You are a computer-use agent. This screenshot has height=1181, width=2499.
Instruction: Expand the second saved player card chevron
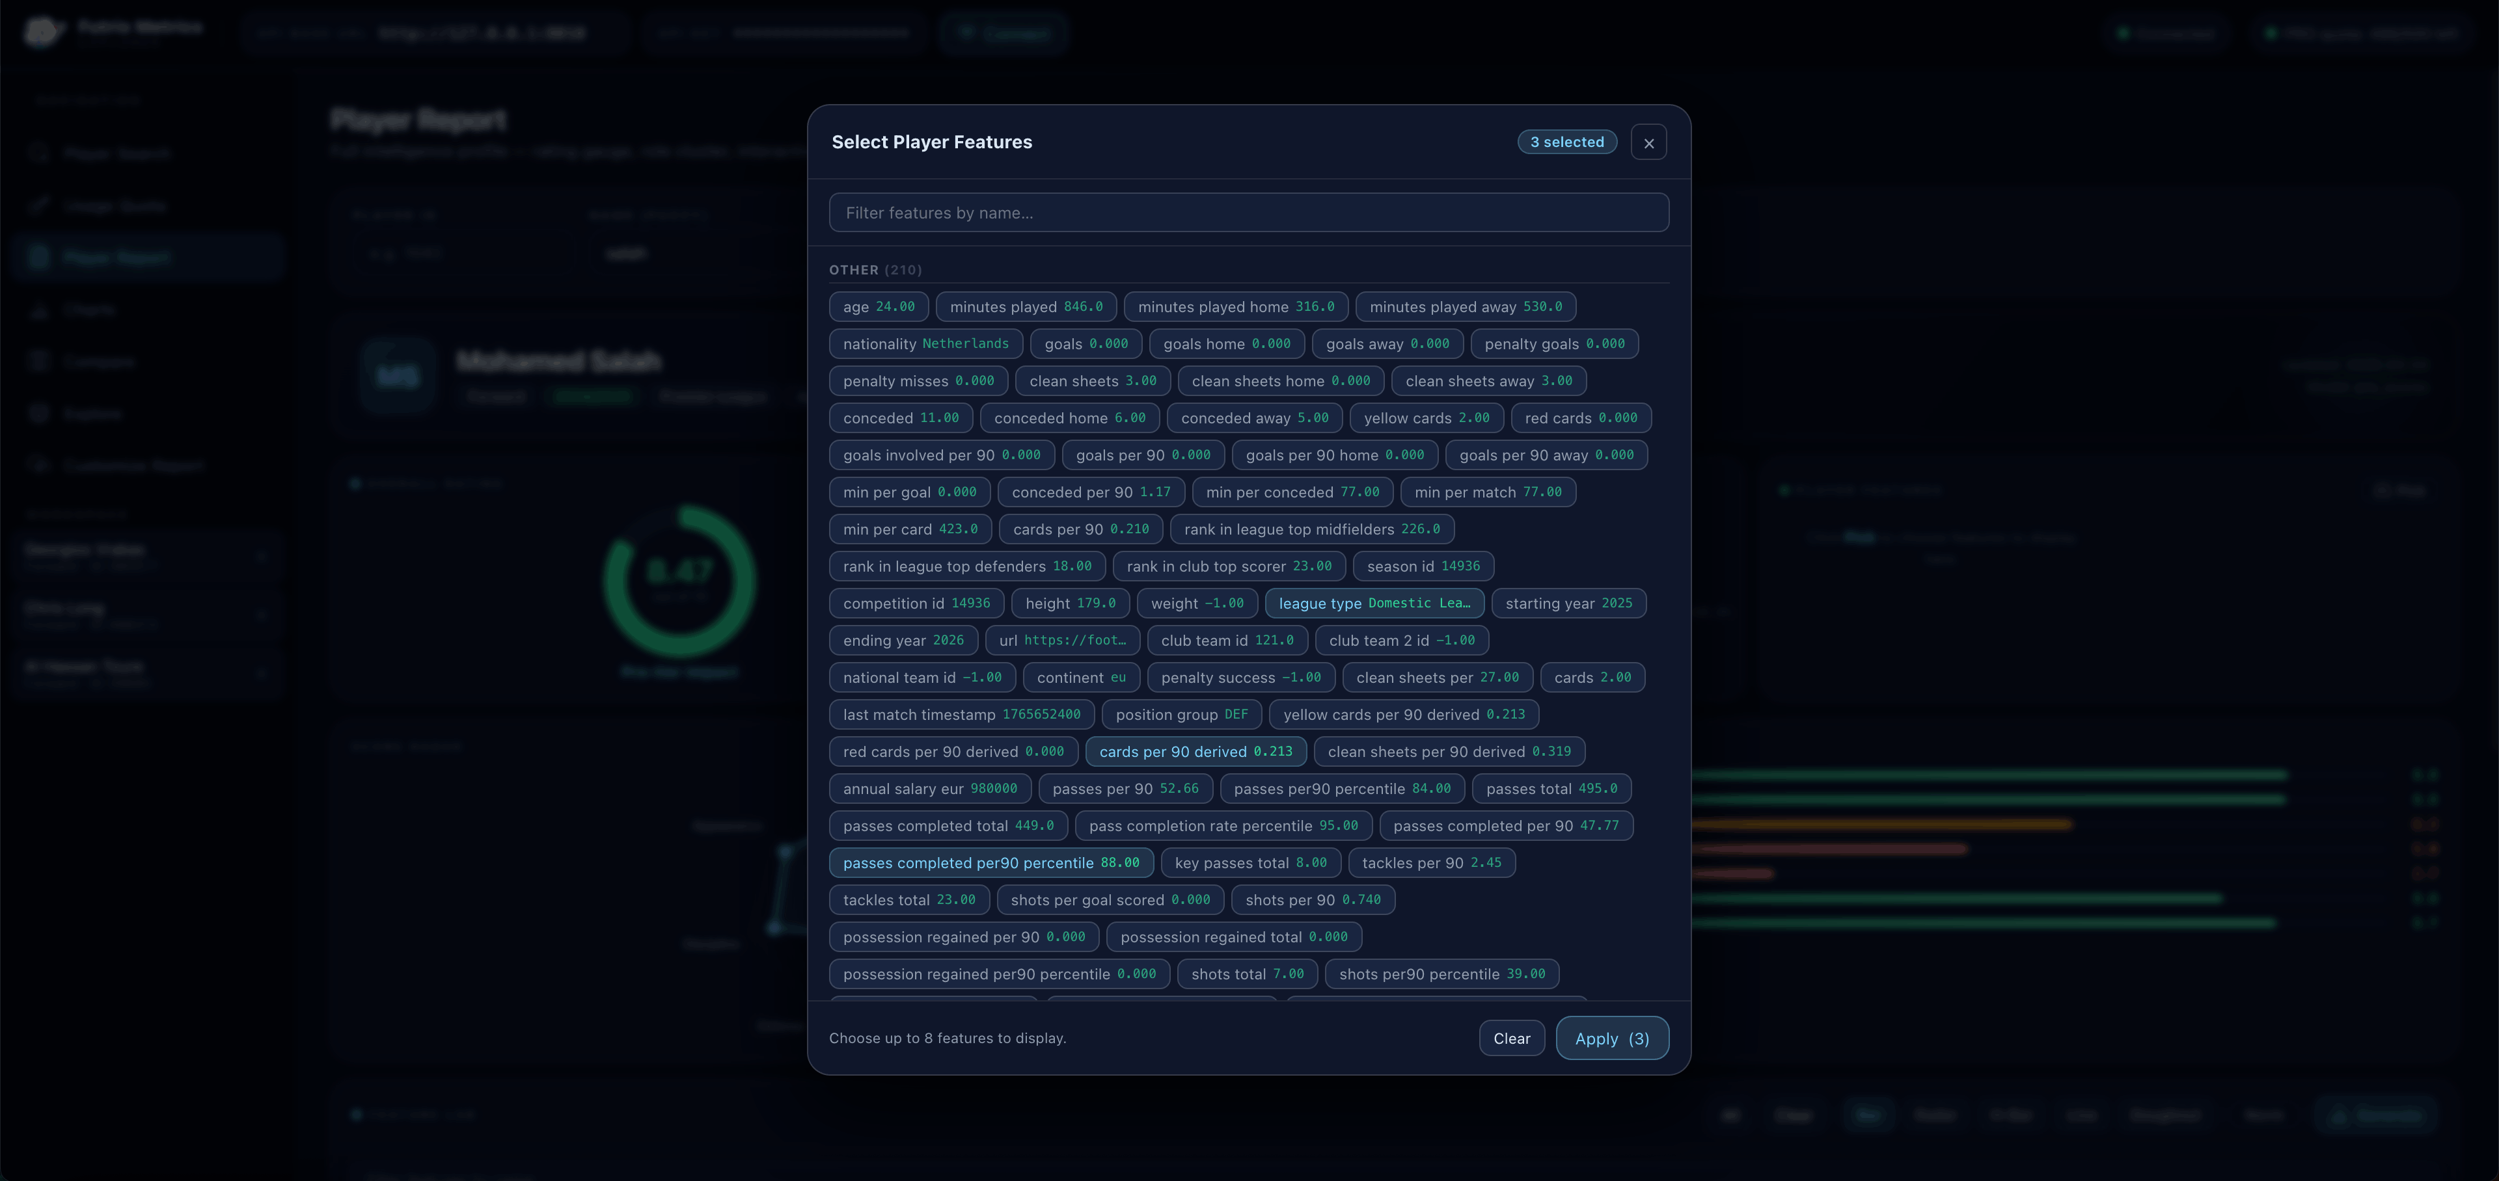click(x=262, y=614)
